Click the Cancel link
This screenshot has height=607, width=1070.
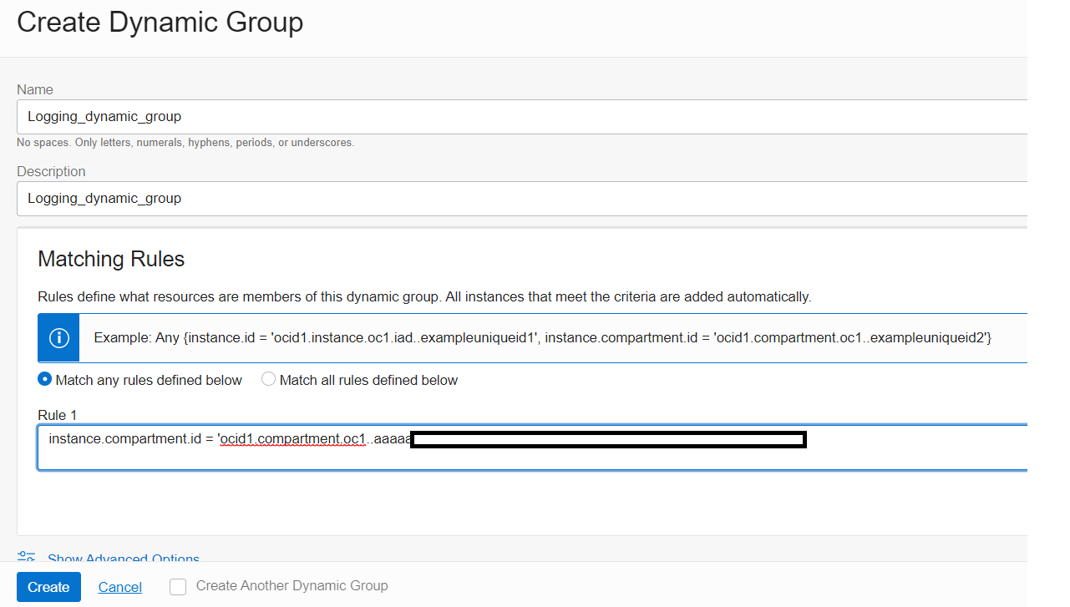point(119,587)
